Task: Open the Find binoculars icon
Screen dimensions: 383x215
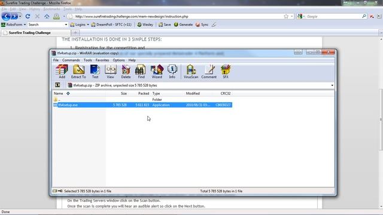Action: (x=141, y=72)
